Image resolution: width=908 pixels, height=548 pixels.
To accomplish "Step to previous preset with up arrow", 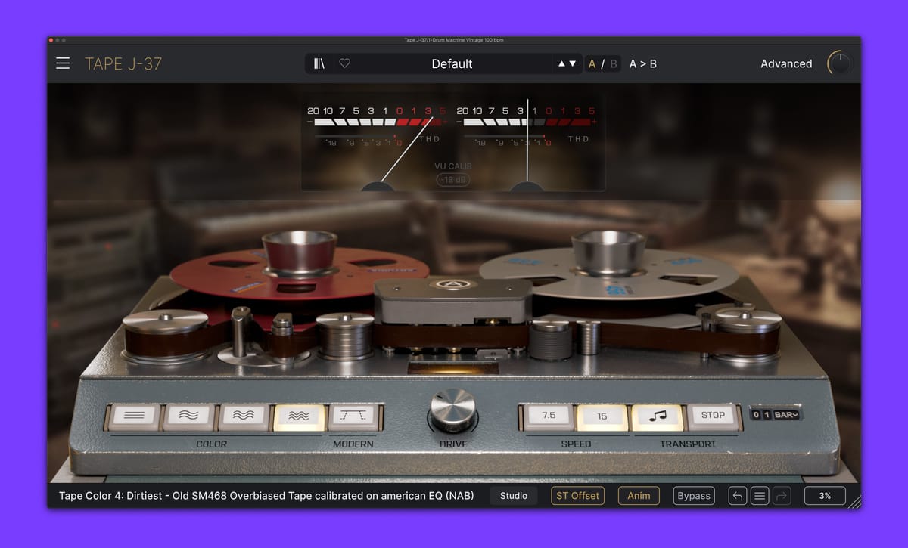I will click(x=562, y=64).
